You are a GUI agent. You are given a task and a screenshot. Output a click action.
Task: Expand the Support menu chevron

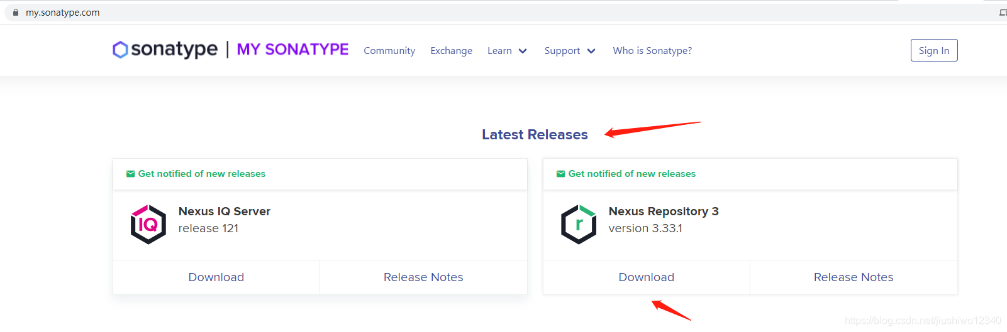point(591,51)
